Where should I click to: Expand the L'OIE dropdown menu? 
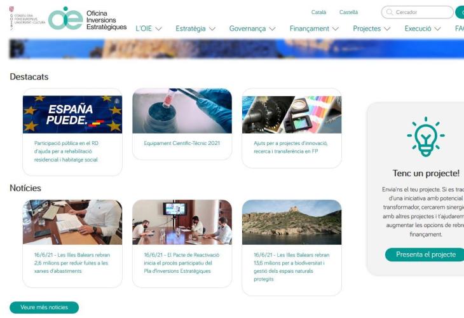pyautogui.click(x=149, y=29)
